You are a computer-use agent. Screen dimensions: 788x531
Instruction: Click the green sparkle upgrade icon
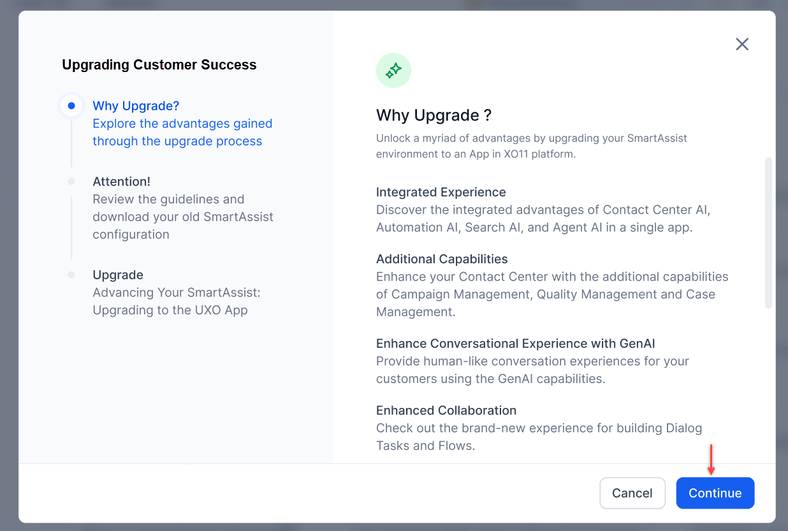point(393,70)
